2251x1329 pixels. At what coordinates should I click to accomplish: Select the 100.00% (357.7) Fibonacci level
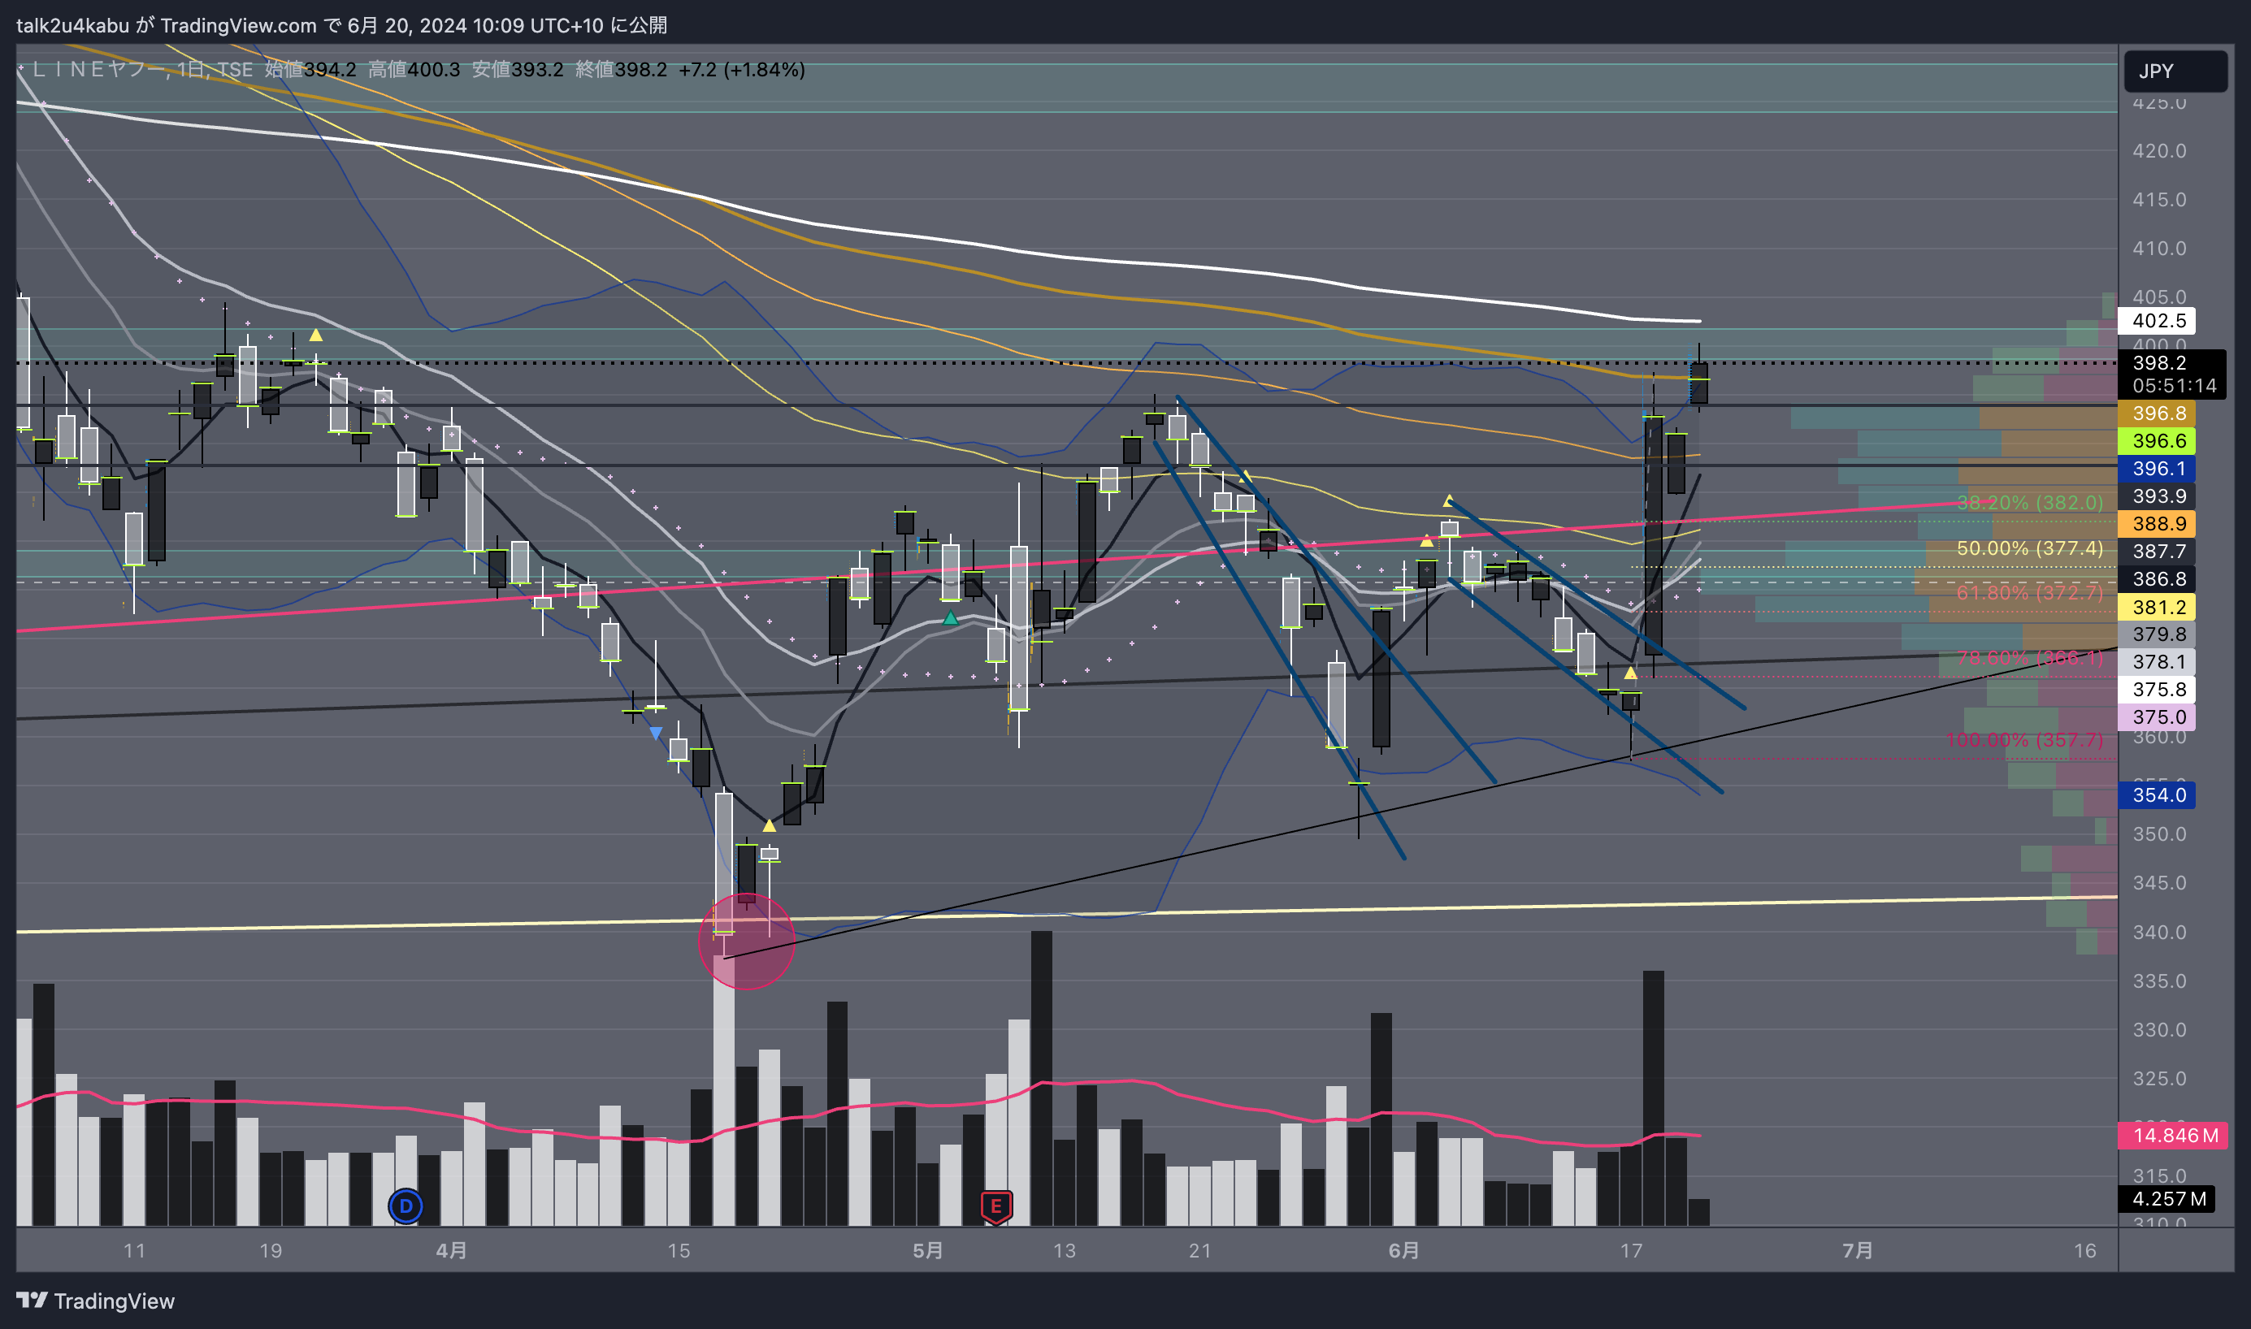[x=2024, y=740]
